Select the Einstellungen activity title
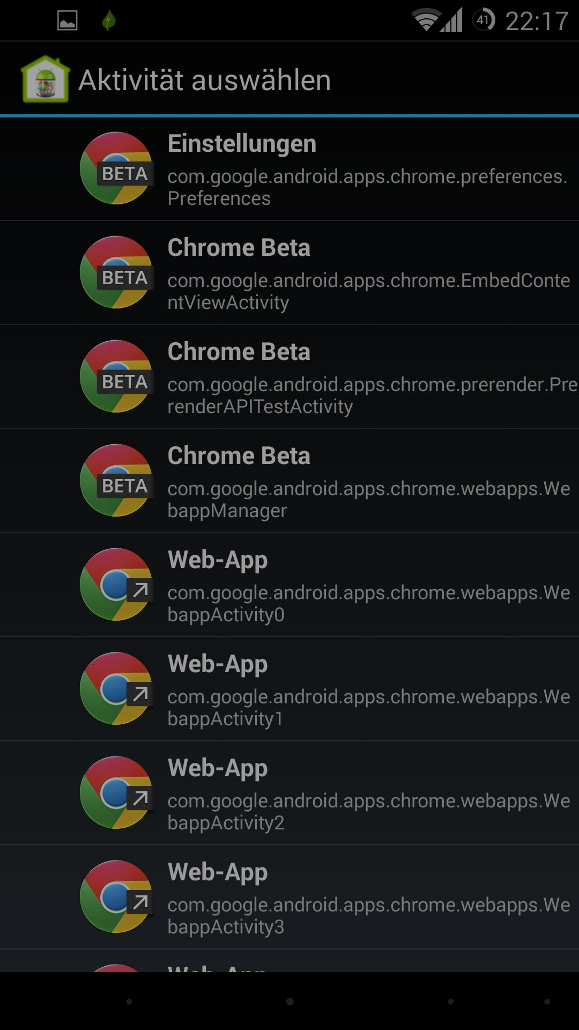 click(x=242, y=144)
